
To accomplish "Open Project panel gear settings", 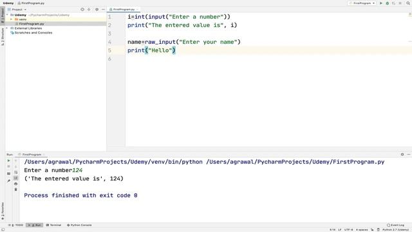I will pyautogui.click(x=97, y=9).
